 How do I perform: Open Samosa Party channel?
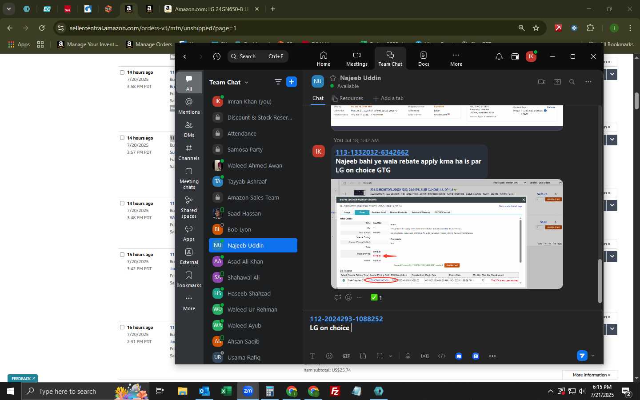click(x=253, y=149)
